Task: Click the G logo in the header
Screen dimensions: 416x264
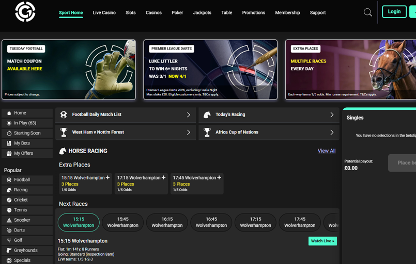Action: coord(25,12)
